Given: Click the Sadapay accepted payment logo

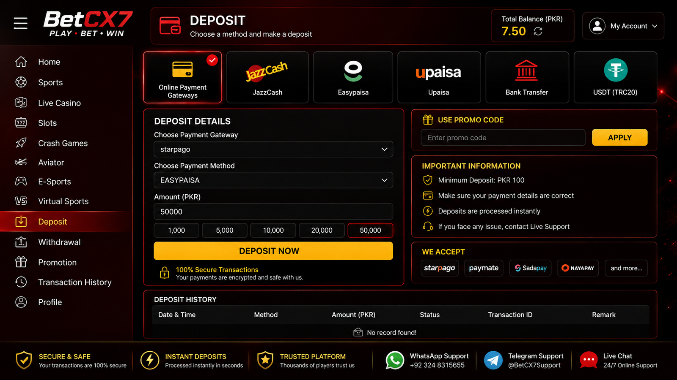Looking at the screenshot, I should coord(531,268).
